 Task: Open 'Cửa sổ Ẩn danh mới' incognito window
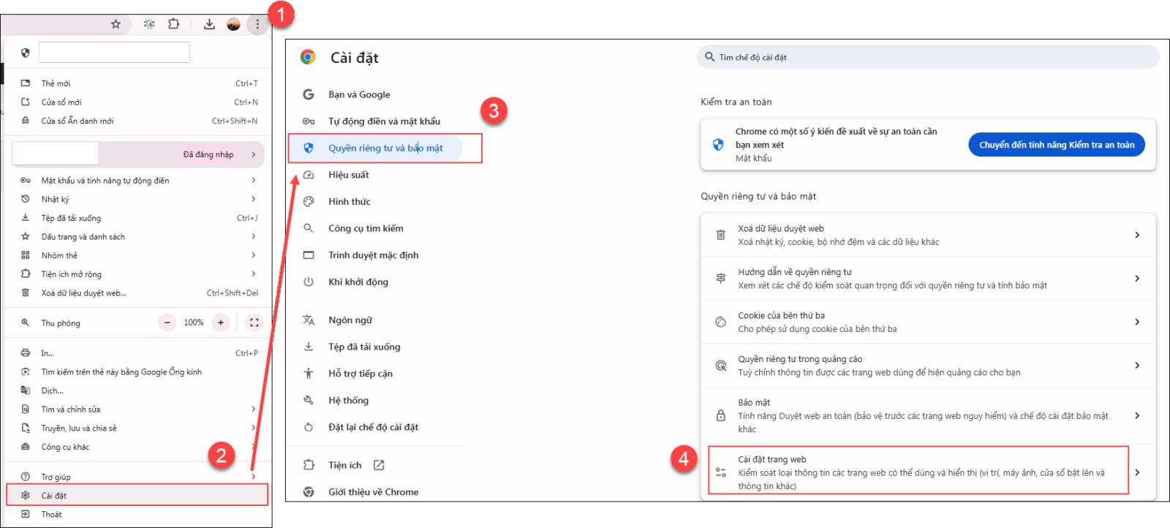click(x=139, y=121)
